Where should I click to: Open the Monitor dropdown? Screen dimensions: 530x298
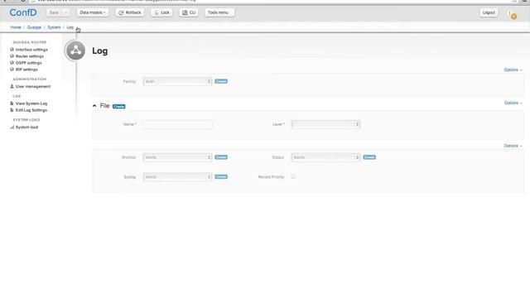[177, 157]
